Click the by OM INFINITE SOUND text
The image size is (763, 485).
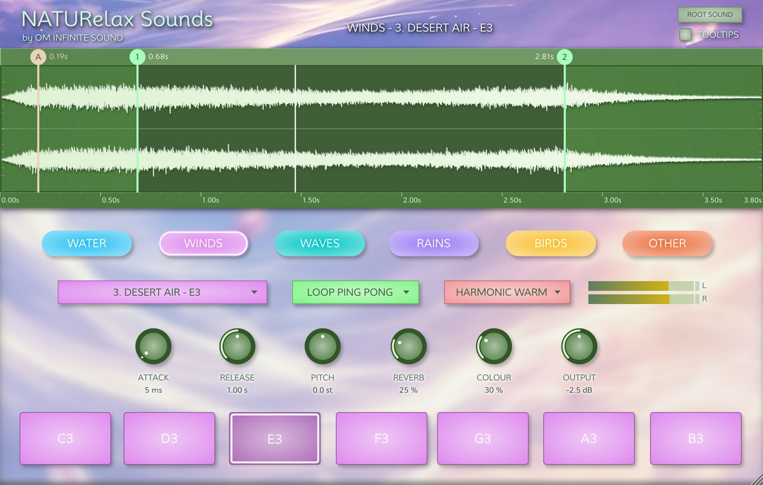[x=72, y=38]
